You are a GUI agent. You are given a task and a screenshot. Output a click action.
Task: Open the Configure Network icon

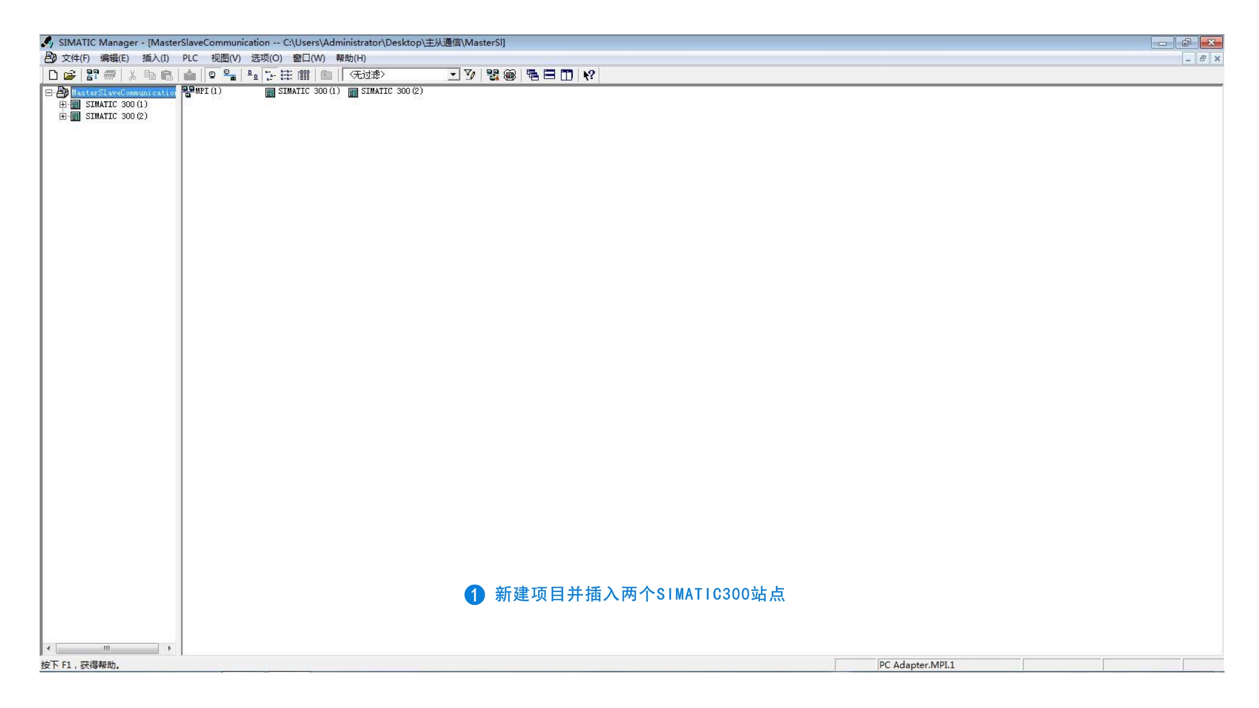493,75
